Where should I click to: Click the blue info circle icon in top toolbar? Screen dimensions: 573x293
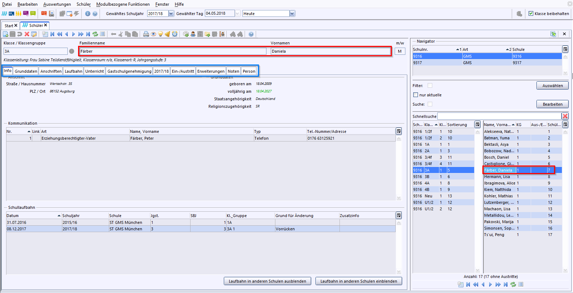click(x=88, y=14)
